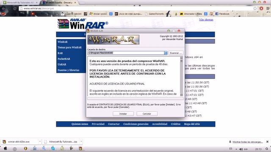This screenshot has width=271, height=152.
Task: Click the magnifier search icon in taskbar
Action: pyautogui.click(x=44, y=148)
